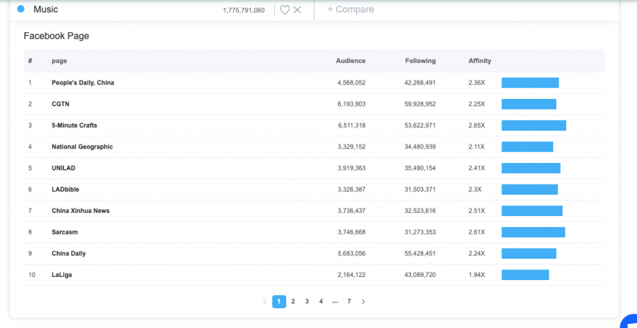Sort by the Following column header
This screenshot has height=328, width=637.
point(421,61)
